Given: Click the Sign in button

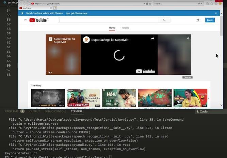Looking at the screenshot, I should 210,20.
